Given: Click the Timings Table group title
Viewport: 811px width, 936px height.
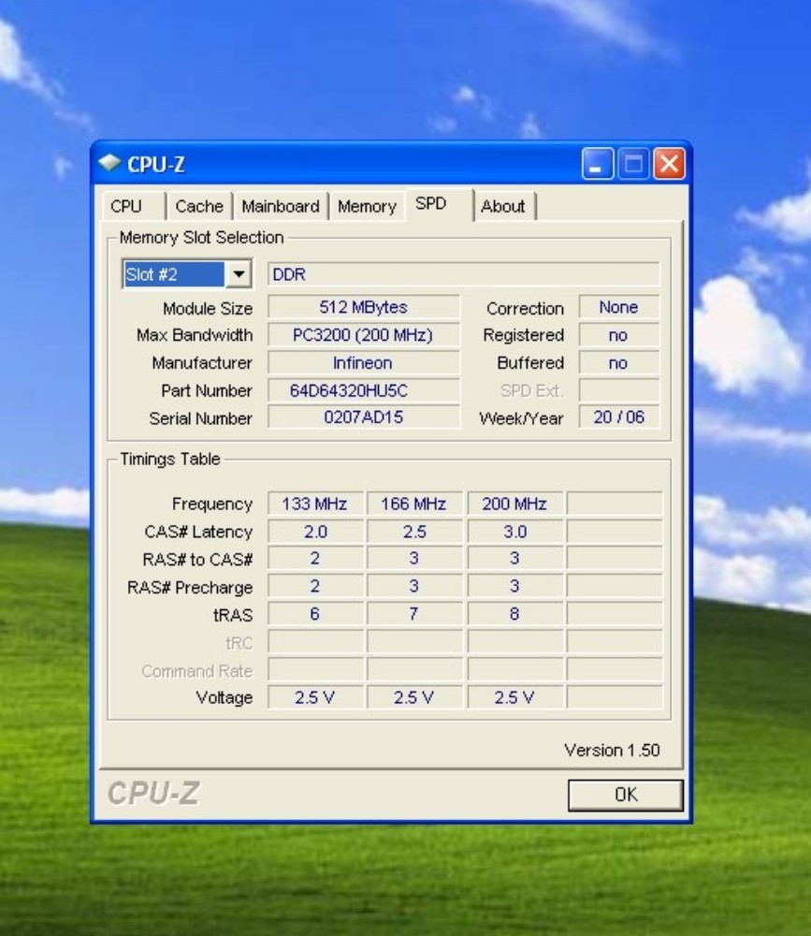Looking at the screenshot, I should 170,459.
